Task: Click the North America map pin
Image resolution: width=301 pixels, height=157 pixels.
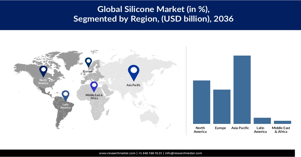Action: pyautogui.click(x=43, y=71)
